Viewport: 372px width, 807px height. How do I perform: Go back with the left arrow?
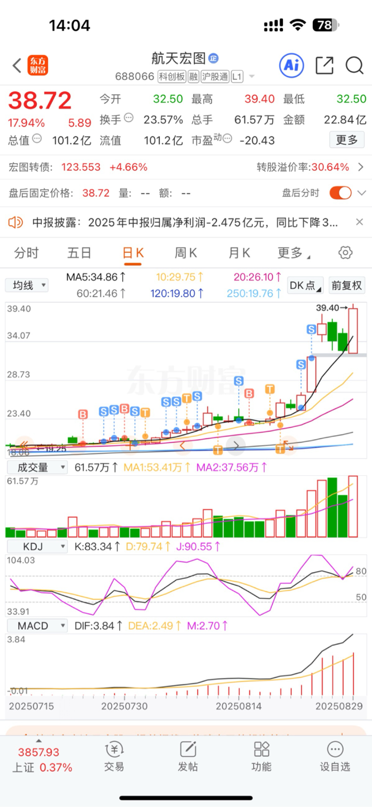tap(17, 65)
